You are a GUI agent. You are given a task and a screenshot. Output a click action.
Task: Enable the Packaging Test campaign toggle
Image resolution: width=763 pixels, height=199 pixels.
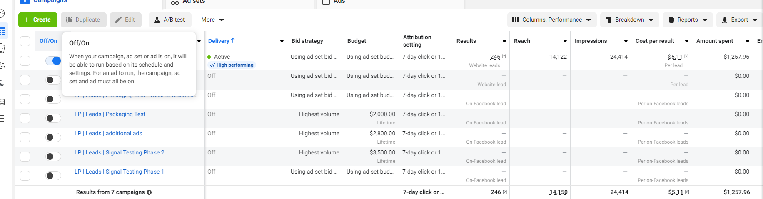point(53,118)
